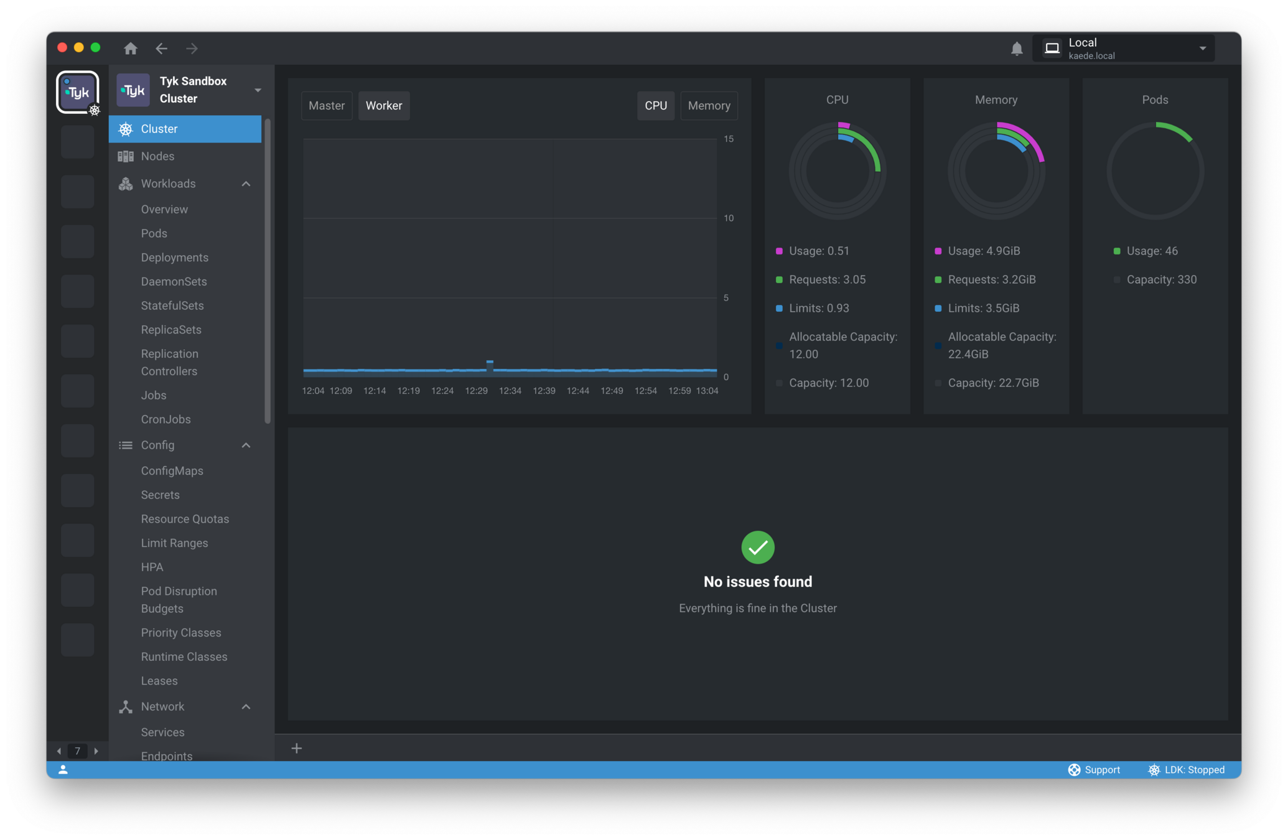The width and height of the screenshot is (1288, 840).
Task: Select the CPU metrics toggle
Action: (x=655, y=106)
